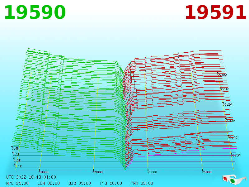The width and height of the screenshot is (249, 187).
Task: Click the 0.4k depth axis label
Action: pos(15,149)
